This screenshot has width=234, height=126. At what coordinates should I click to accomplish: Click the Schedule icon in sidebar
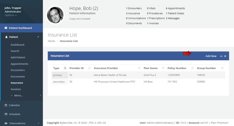tap(6, 114)
